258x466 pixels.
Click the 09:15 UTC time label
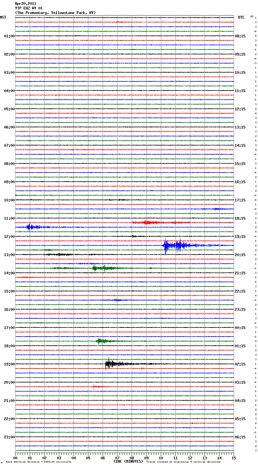240,54
